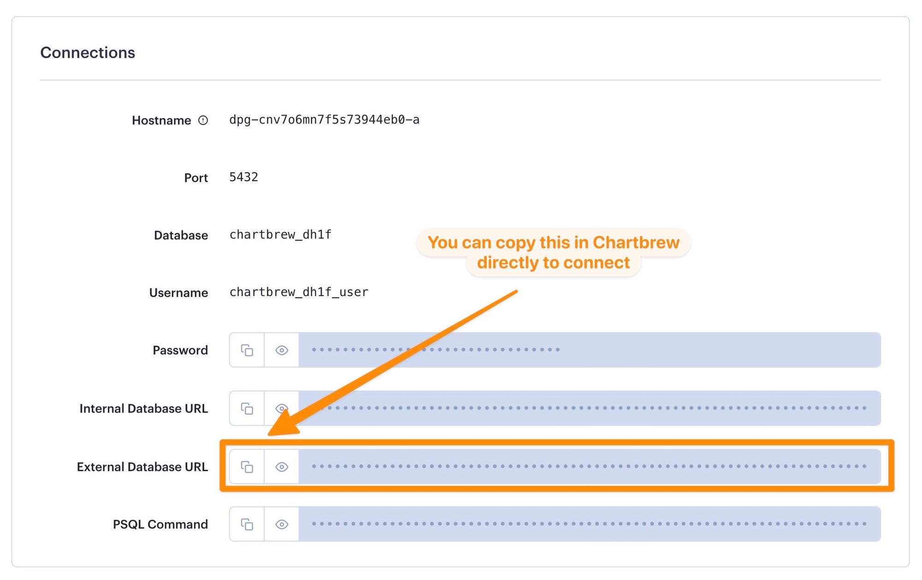Click the copy icon in the highlighted row
The image size is (922, 580).
pos(247,467)
